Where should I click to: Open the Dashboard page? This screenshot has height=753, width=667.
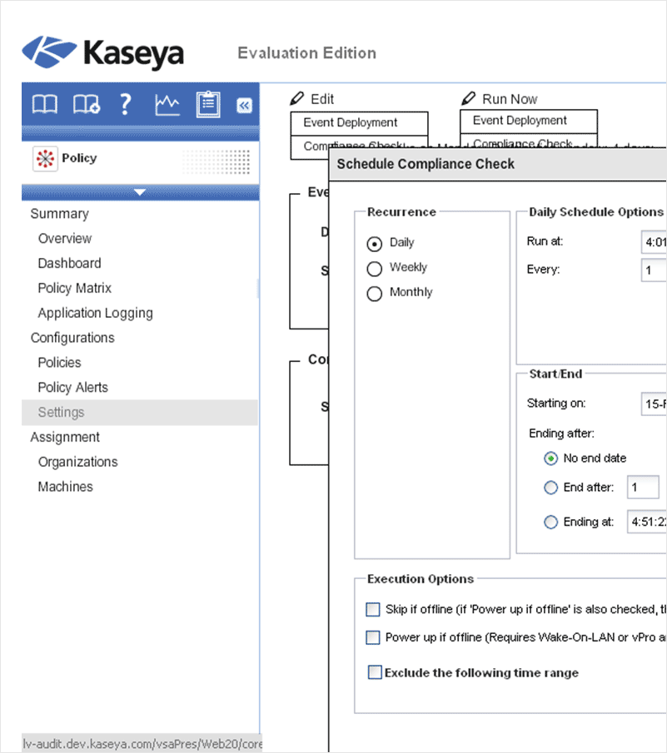coord(70,263)
